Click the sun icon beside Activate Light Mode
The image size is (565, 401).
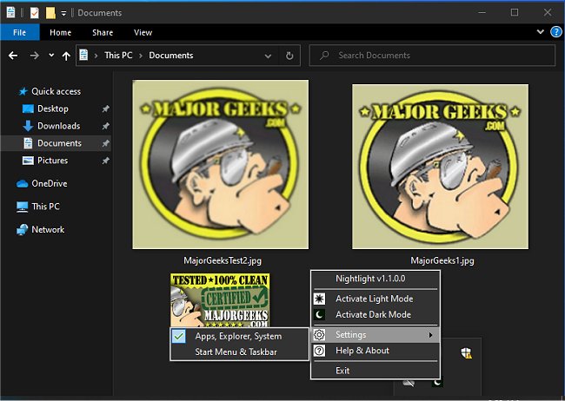(319, 299)
